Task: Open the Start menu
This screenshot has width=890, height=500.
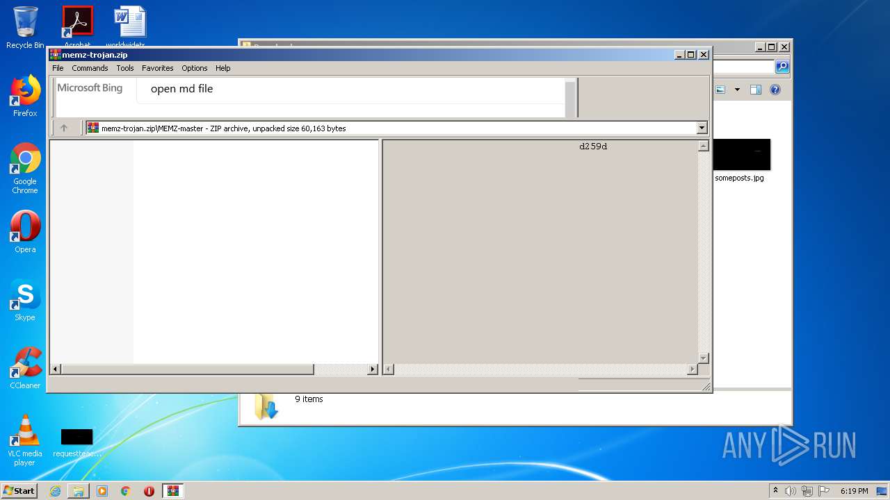Action: click(19, 491)
